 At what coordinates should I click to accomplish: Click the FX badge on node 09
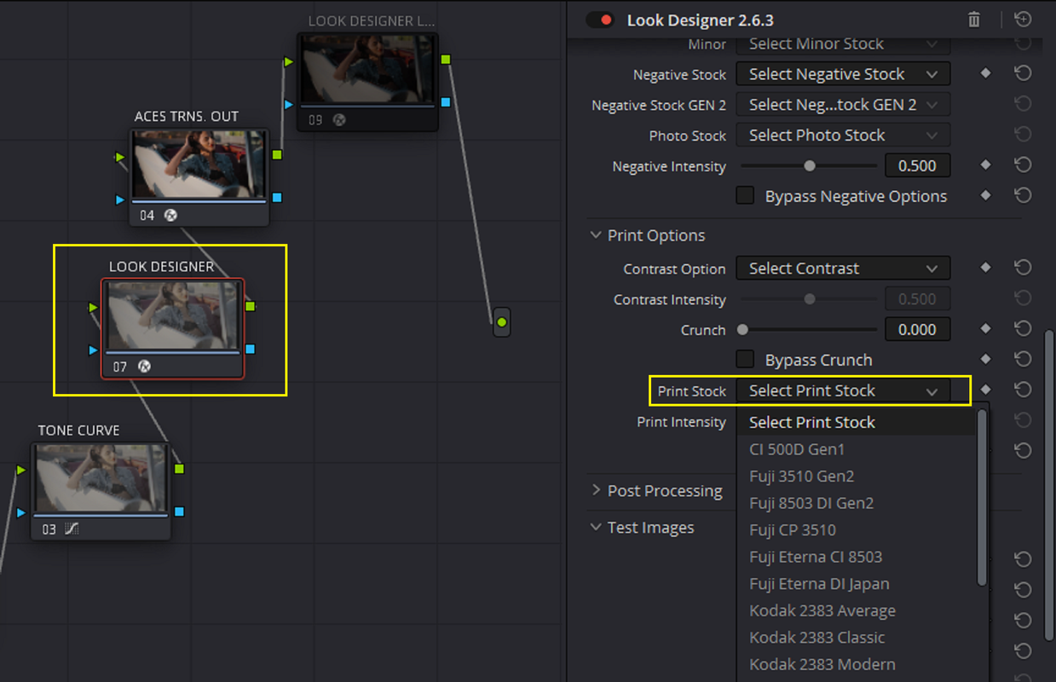pyautogui.click(x=338, y=120)
